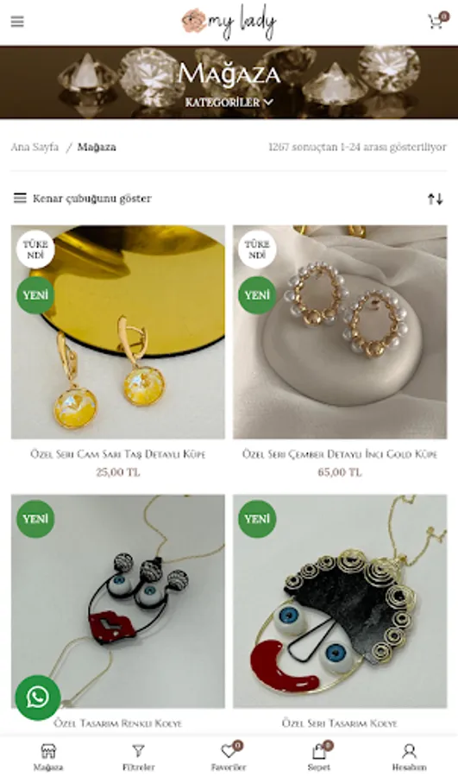
Task: Open the sort order arrows icon
Action: (436, 199)
